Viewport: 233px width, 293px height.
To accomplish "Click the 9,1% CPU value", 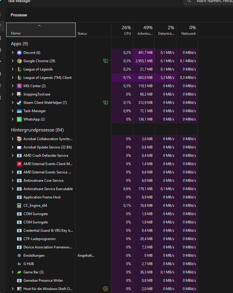I will pyautogui.click(x=127, y=78).
